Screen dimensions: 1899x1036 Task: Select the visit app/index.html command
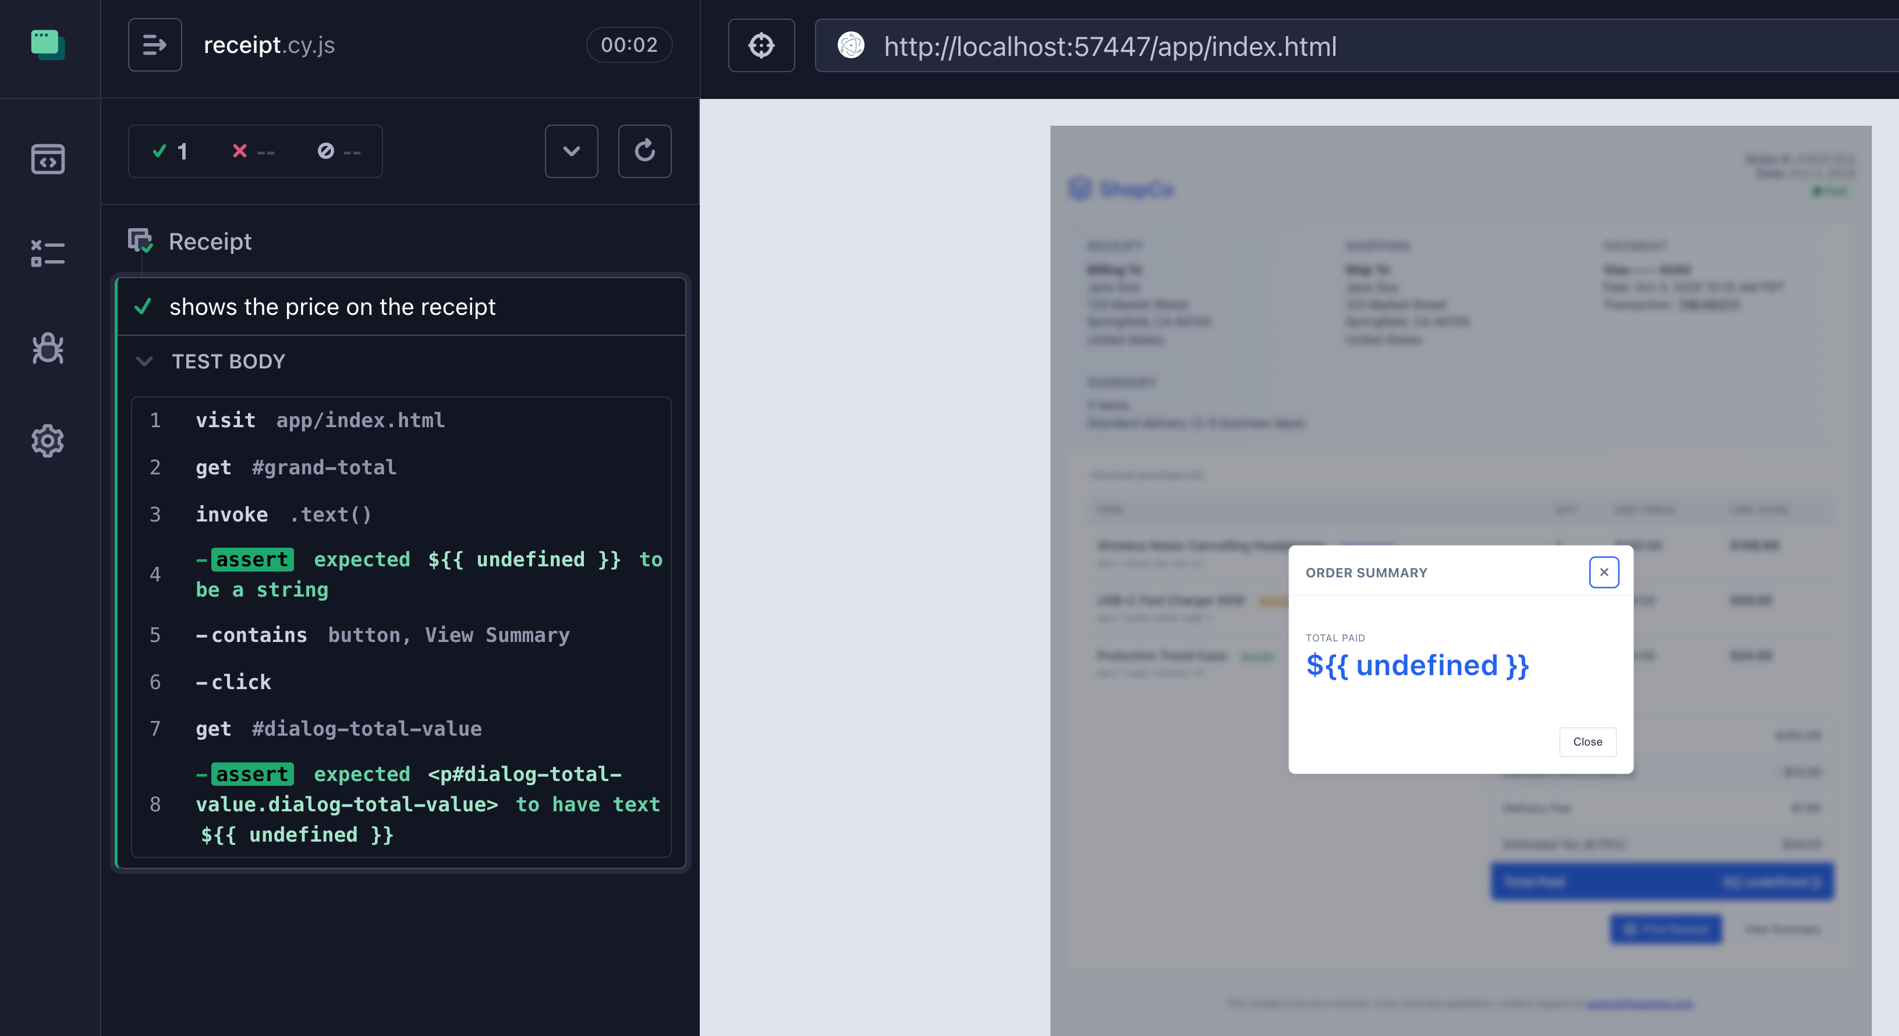319,421
